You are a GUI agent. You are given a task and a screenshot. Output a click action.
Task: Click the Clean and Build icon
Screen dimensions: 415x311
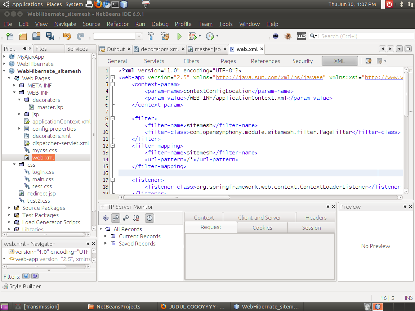coord(165,36)
